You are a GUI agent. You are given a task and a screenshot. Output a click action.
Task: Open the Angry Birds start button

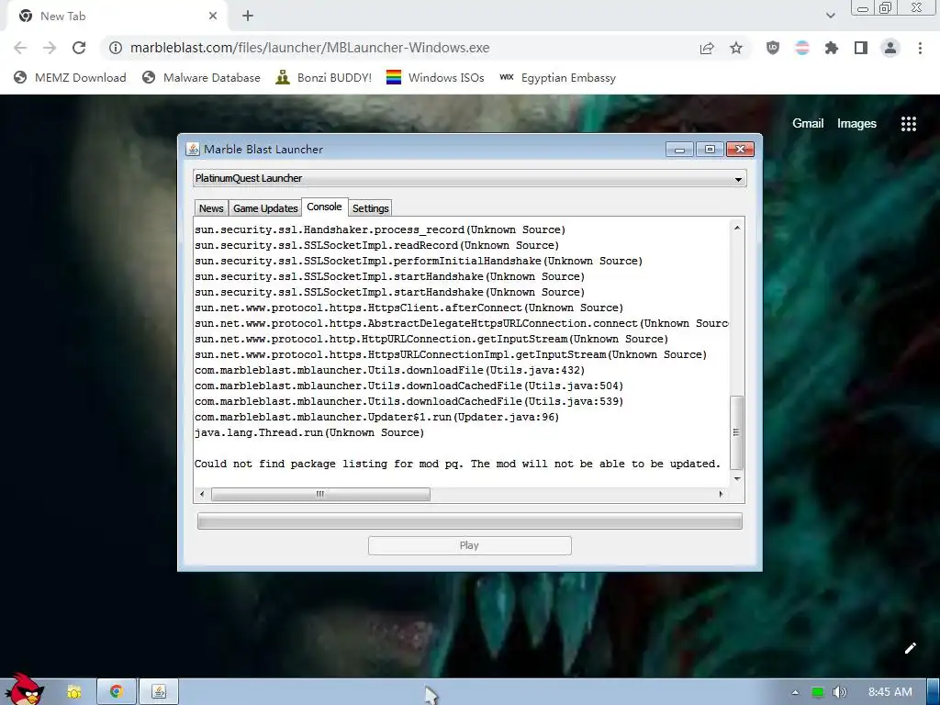(x=23, y=689)
